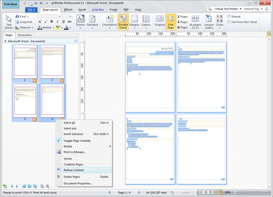
Task: Select Delete Pages in context menu
Action: tap(84, 177)
